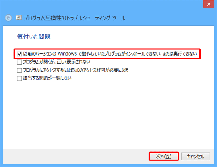Click the キャンセル button

[196, 157]
